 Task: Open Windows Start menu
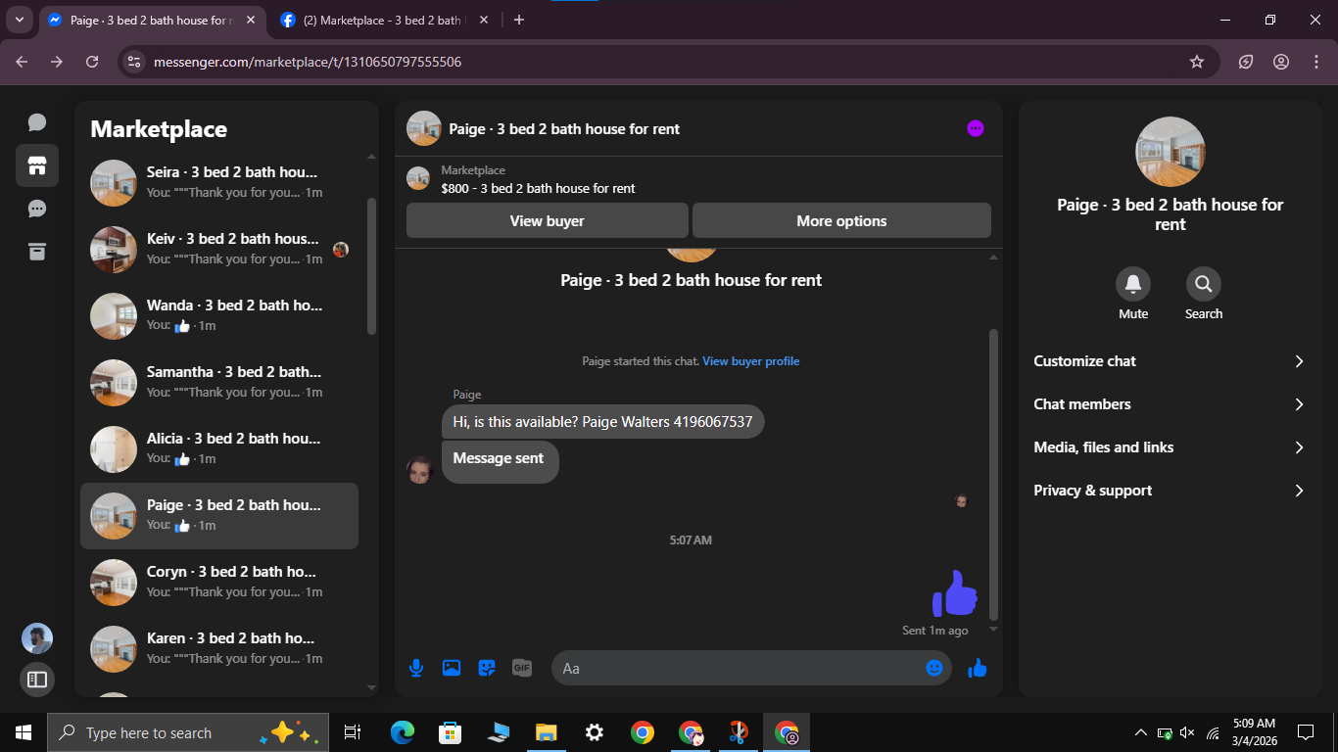(x=24, y=732)
